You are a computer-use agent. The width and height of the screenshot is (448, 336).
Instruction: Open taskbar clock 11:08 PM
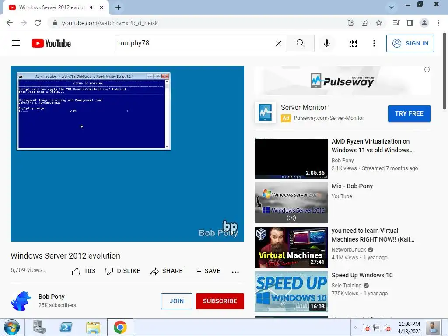coord(409,328)
